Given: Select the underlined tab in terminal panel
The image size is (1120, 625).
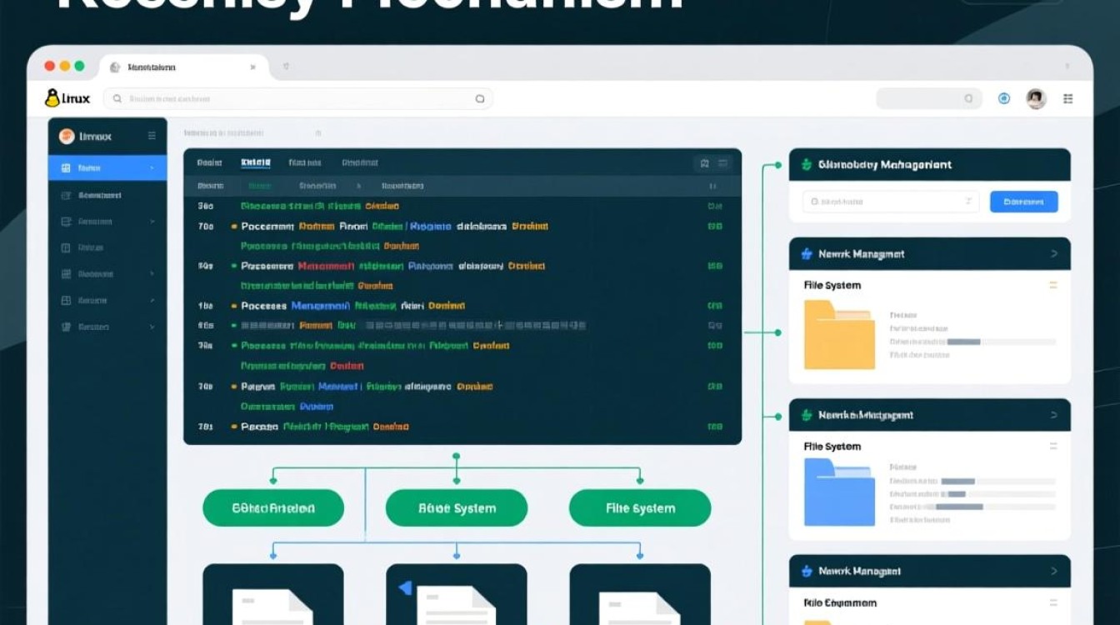Looking at the screenshot, I should tap(256, 163).
